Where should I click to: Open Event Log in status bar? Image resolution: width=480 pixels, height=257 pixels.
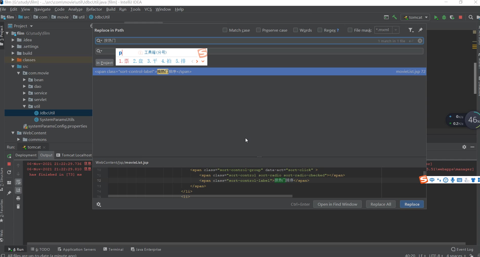point(462,249)
